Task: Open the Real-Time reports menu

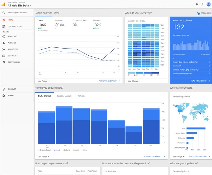Action: [x=17, y=36]
